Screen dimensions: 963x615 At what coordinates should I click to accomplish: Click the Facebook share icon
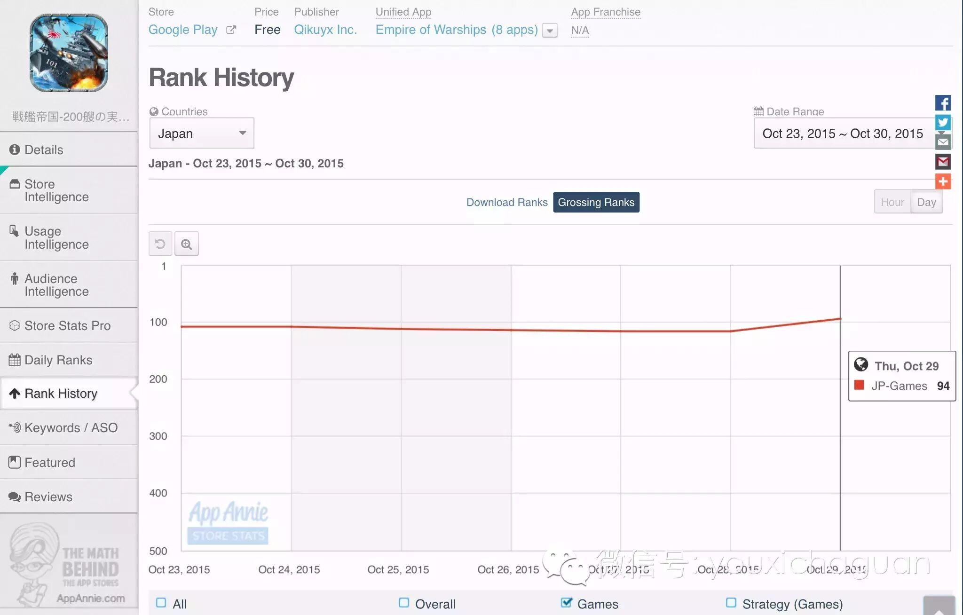pyautogui.click(x=942, y=103)
